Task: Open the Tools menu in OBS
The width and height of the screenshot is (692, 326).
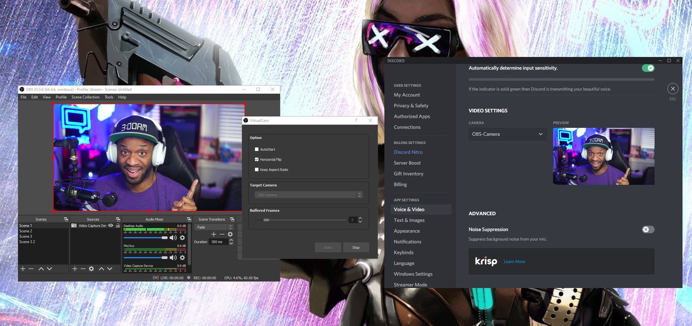Action: pyautogui.click(x=109, y=97)
